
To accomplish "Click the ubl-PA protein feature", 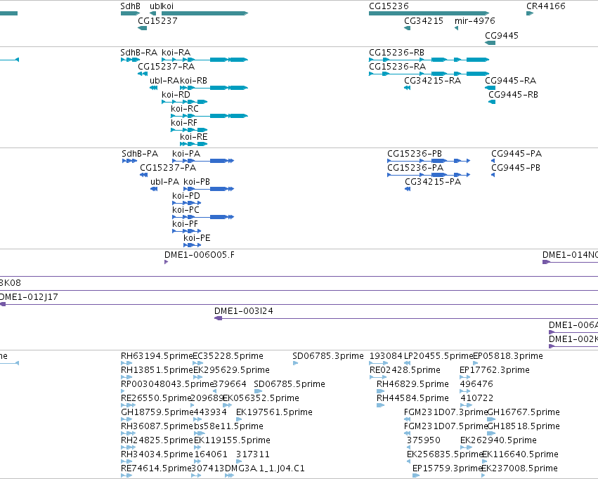I will click(x=154, y=189).
